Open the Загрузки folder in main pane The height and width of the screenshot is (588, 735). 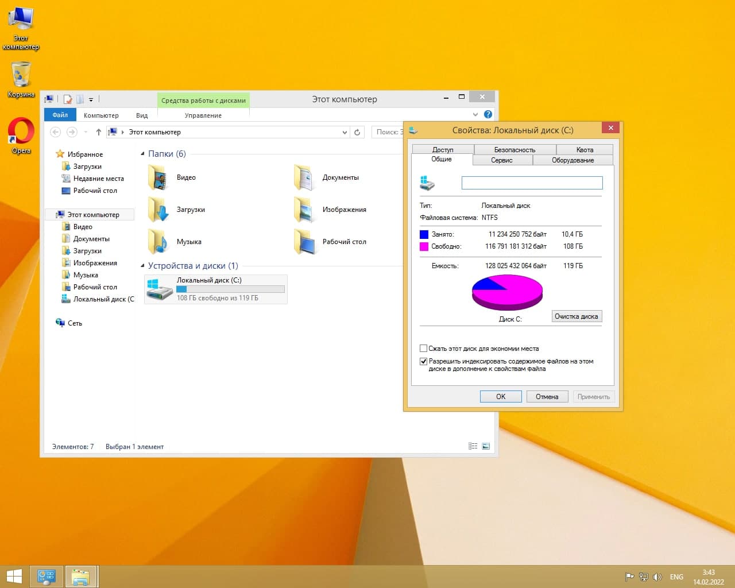(158, 210)
